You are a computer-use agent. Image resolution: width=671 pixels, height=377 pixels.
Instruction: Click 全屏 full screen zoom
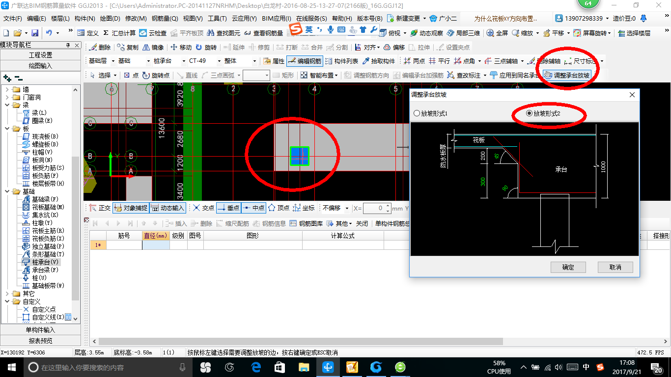point(497,33)
